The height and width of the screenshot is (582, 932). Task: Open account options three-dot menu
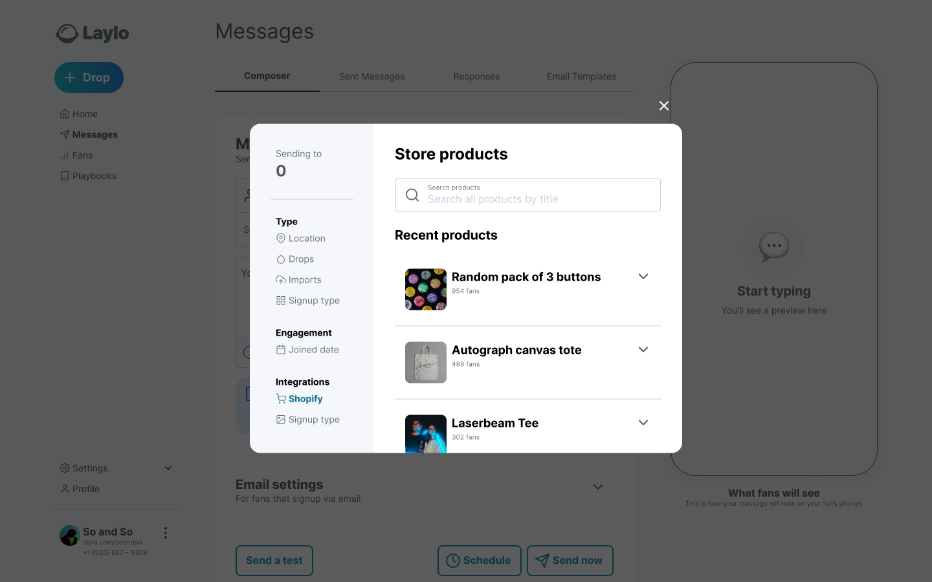tap(166, 533)
